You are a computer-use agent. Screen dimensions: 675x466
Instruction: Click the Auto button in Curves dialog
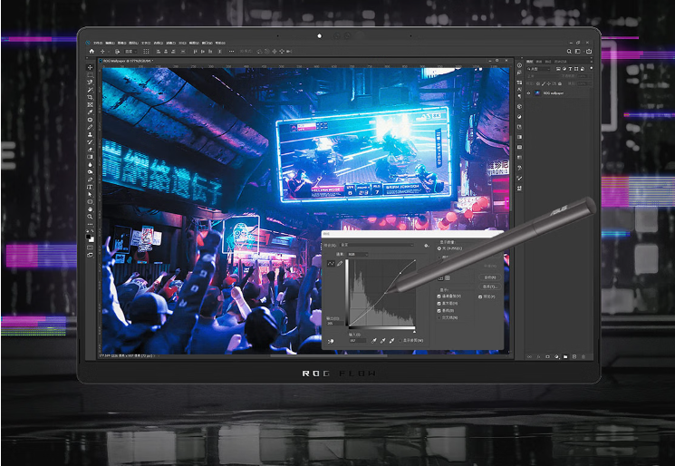click(489, 277)
